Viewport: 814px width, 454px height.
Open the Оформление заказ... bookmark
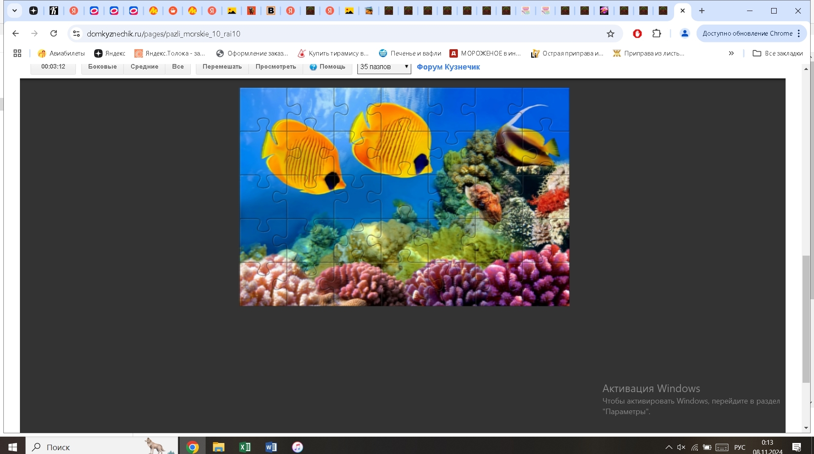(x=252, y=53)
